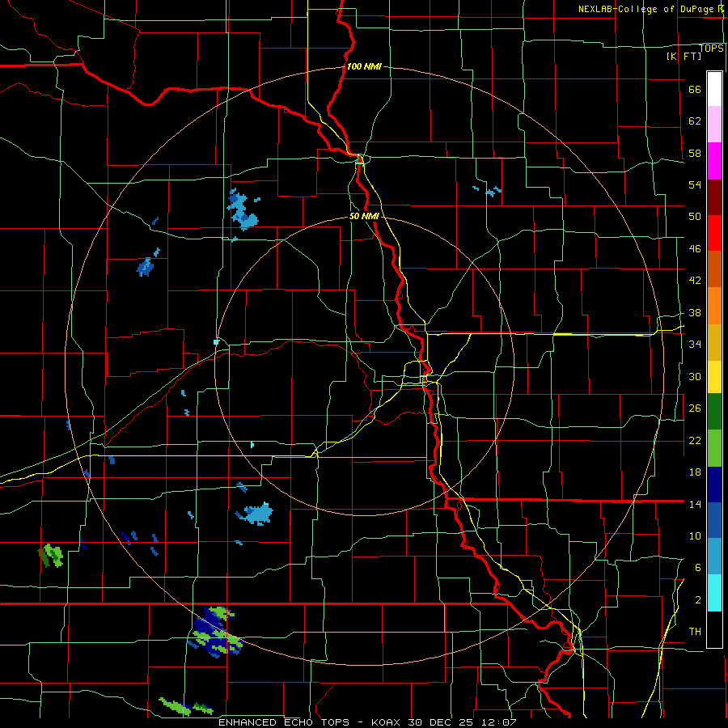Screen dimensions: 728x728
Task: Click the legend value '46'
Action: coord(695,249)
